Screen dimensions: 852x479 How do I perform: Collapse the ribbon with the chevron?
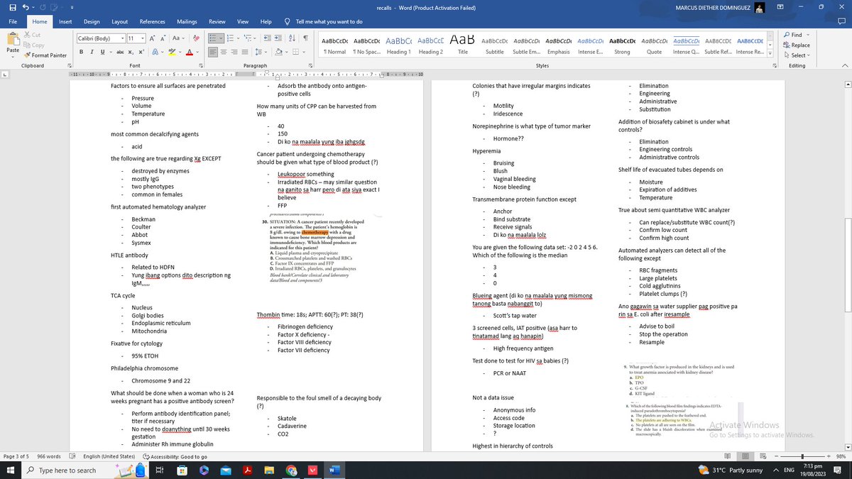click(844, 65)
